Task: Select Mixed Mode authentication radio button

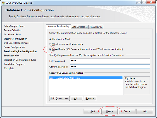Action: point(51,49)
